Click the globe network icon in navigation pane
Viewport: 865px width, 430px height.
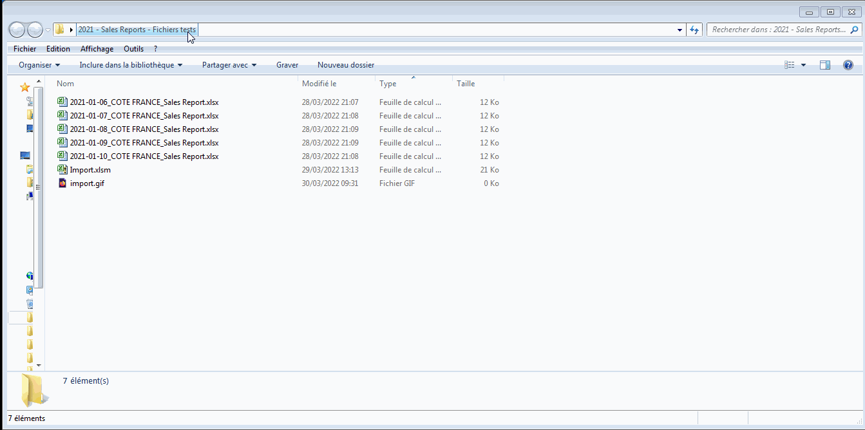(30, 276)
